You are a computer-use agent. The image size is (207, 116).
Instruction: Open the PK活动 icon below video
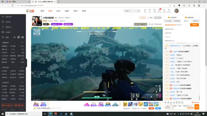43,104
